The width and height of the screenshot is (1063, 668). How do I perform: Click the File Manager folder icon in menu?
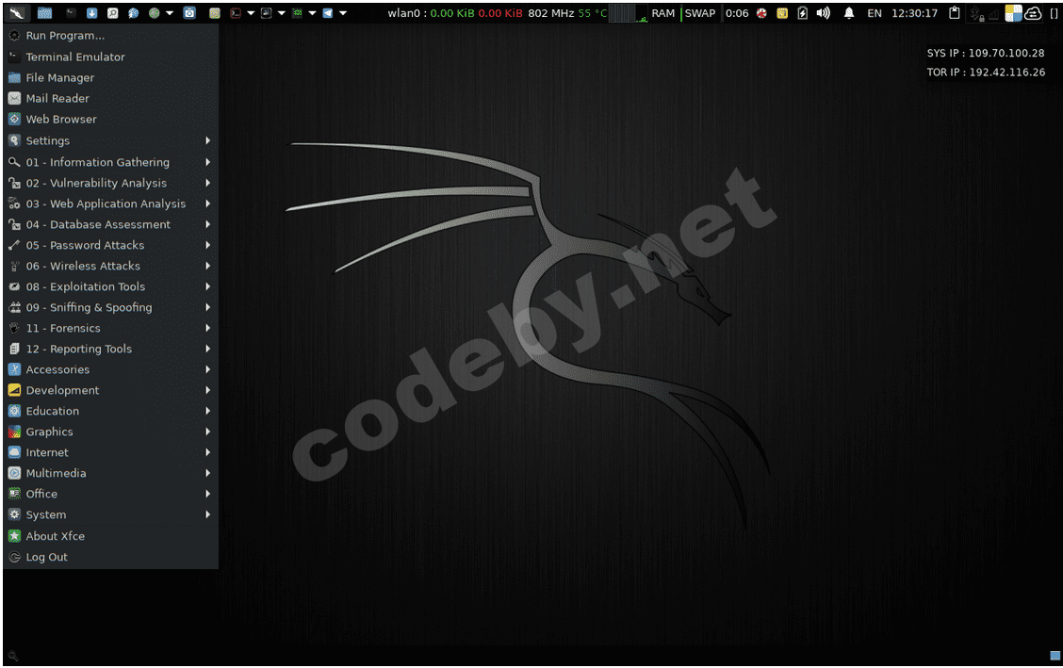pyautogui.click(x=14, y=78)
